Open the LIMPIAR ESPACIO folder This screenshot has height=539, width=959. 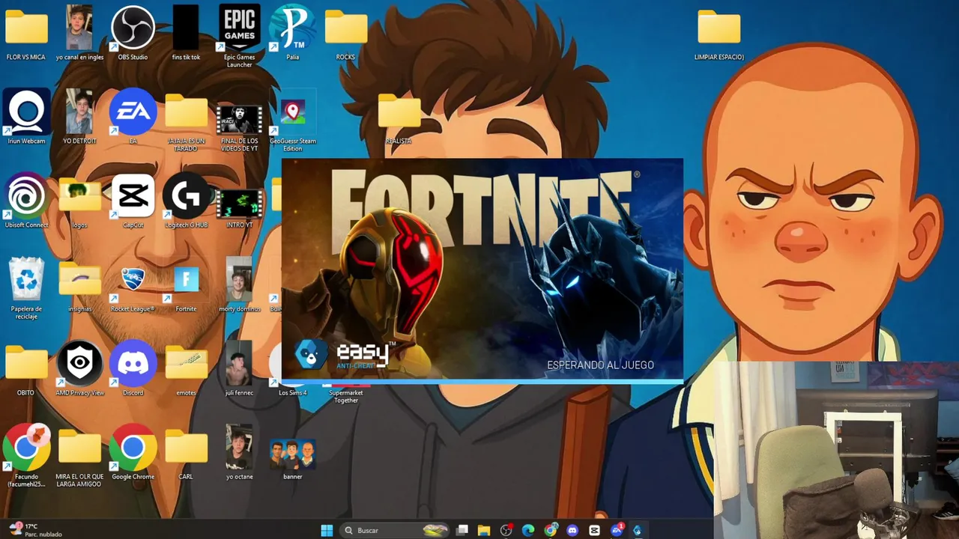point(719,33)
